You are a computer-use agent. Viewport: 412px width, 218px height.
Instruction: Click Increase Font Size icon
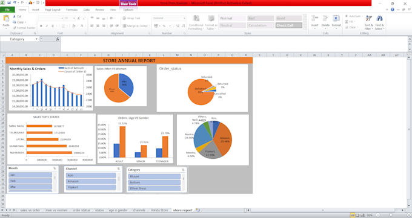click(x=79, y=18)
